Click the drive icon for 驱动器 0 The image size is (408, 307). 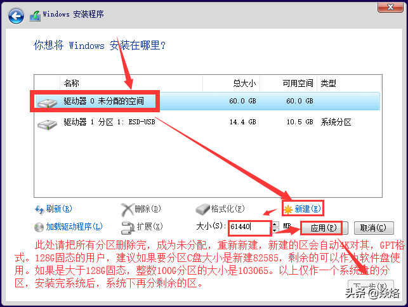click(x=47, y=102)
